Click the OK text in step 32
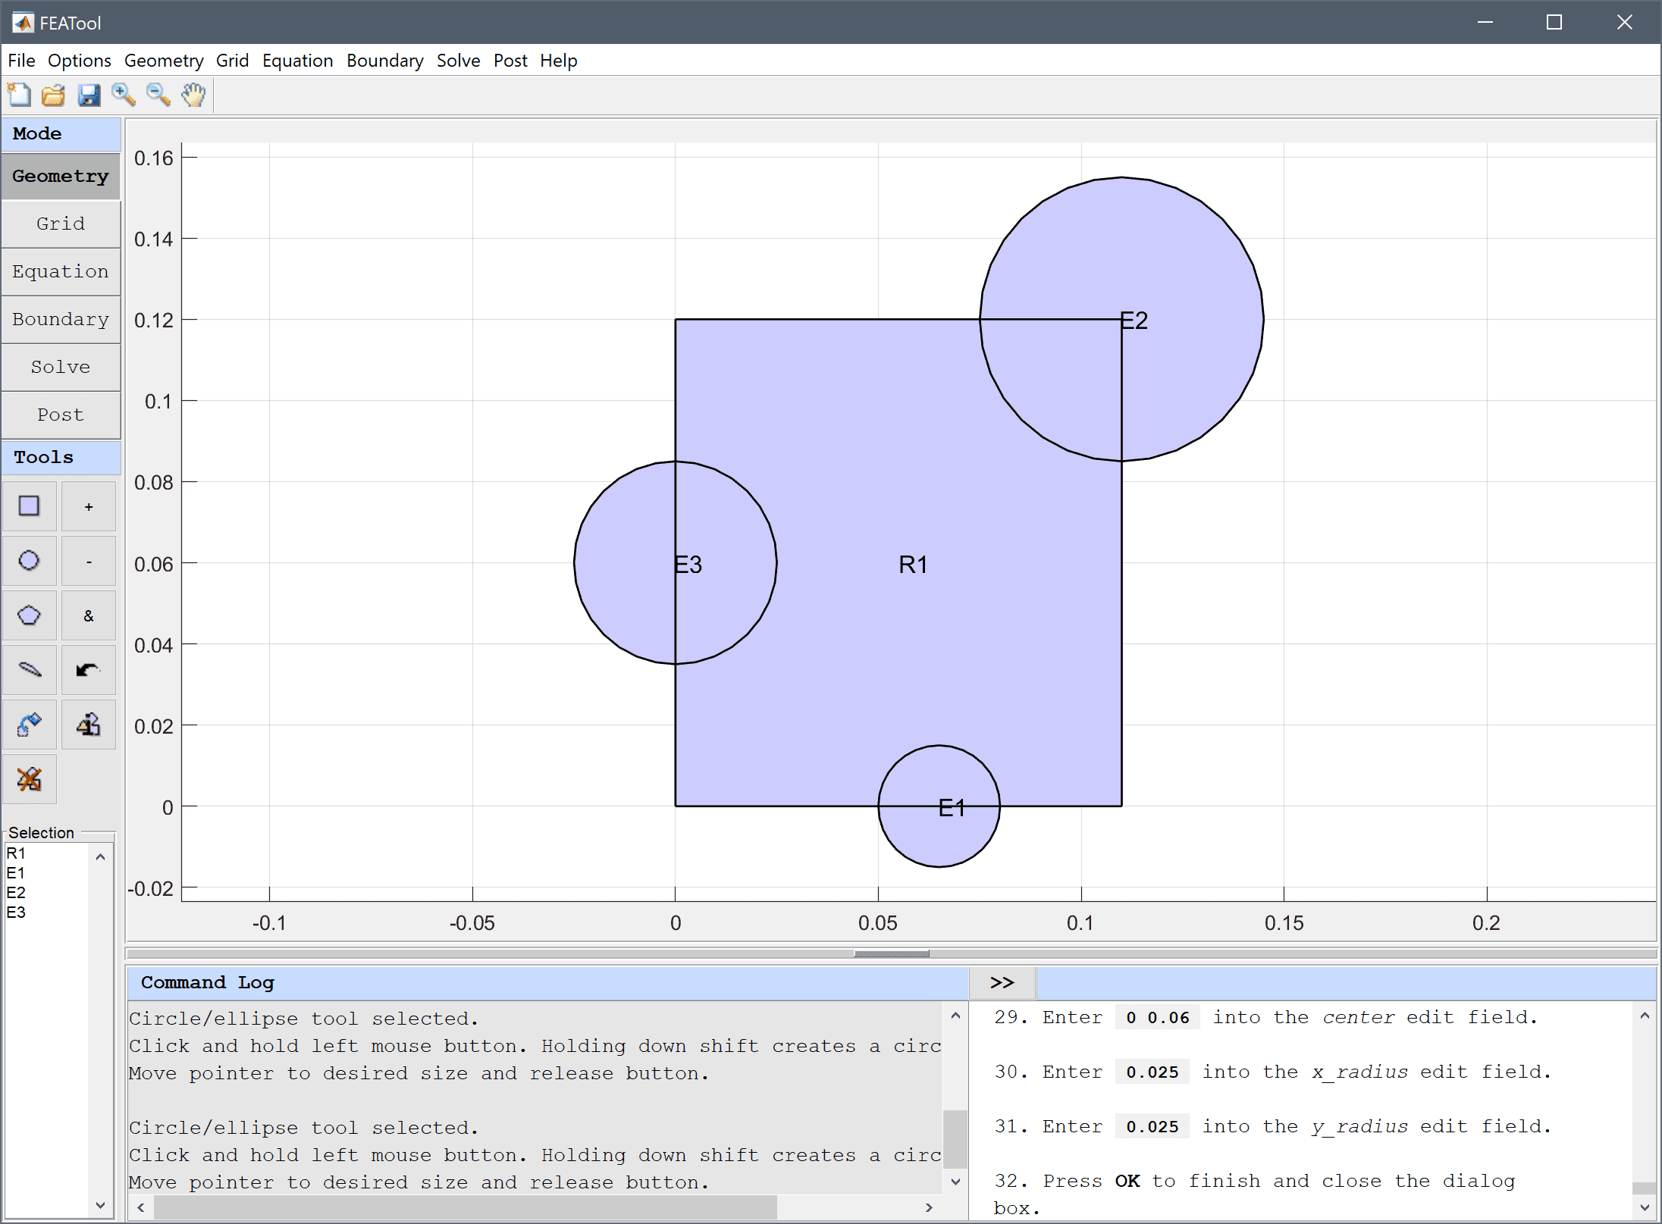 click(x=1127, y=1181)
